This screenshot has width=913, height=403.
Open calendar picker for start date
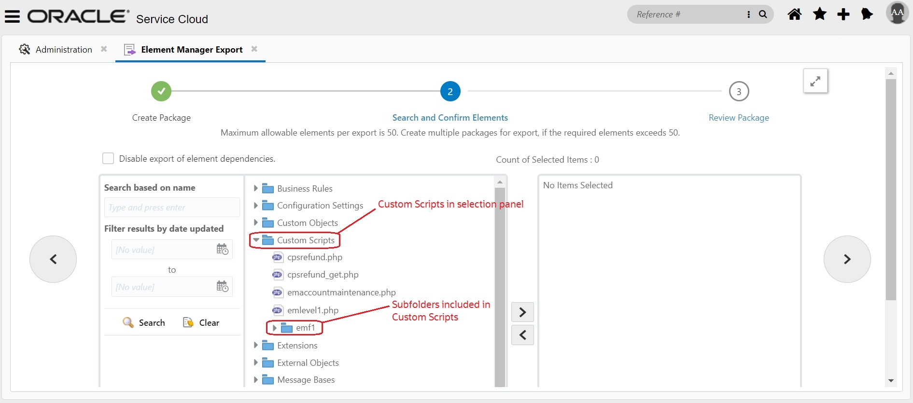pos(222,249)
